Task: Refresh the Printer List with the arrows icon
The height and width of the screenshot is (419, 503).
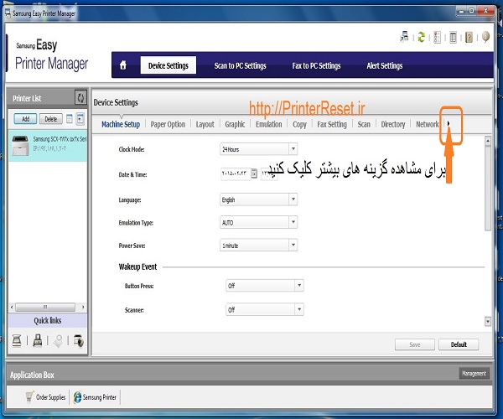Action: click(80, 97)
